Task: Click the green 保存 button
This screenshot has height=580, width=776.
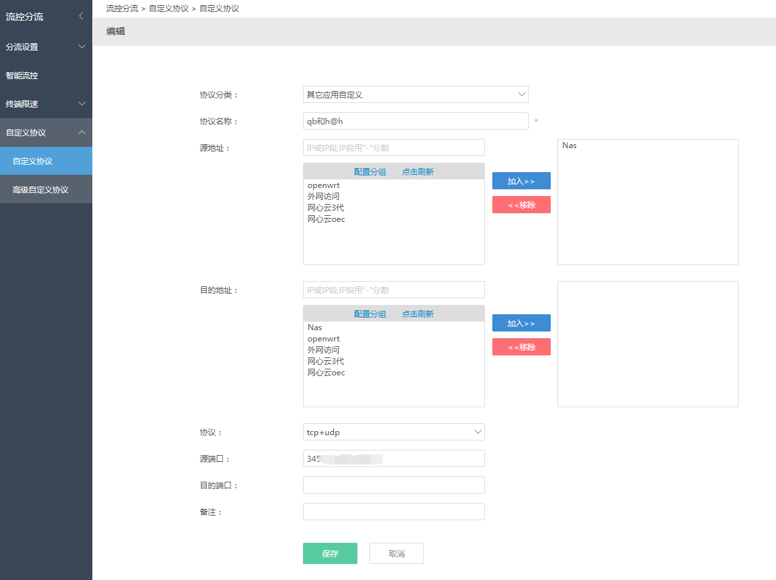Action: 330,554
